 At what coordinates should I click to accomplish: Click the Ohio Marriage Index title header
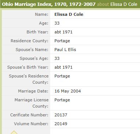point(49,4)
